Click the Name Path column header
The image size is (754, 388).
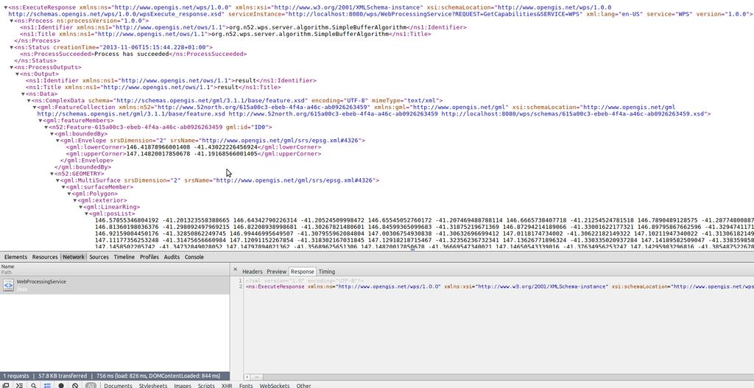[115, 269]
